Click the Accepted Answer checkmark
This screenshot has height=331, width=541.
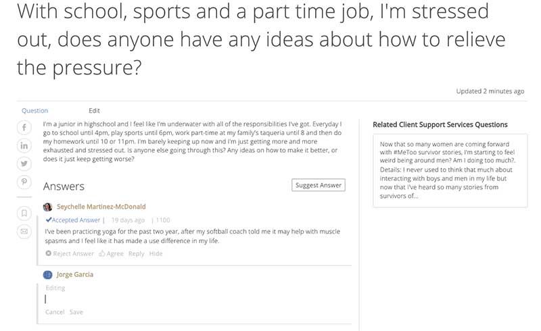click(49, 220)
